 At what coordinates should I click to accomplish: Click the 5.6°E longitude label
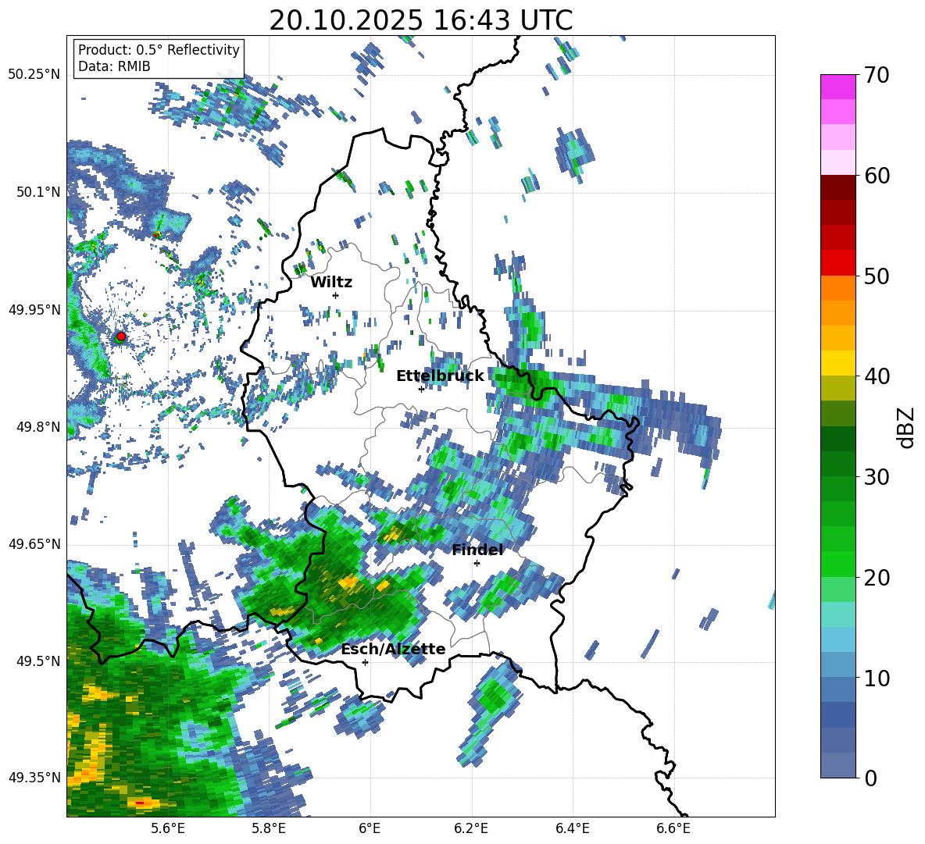point(167,828)
